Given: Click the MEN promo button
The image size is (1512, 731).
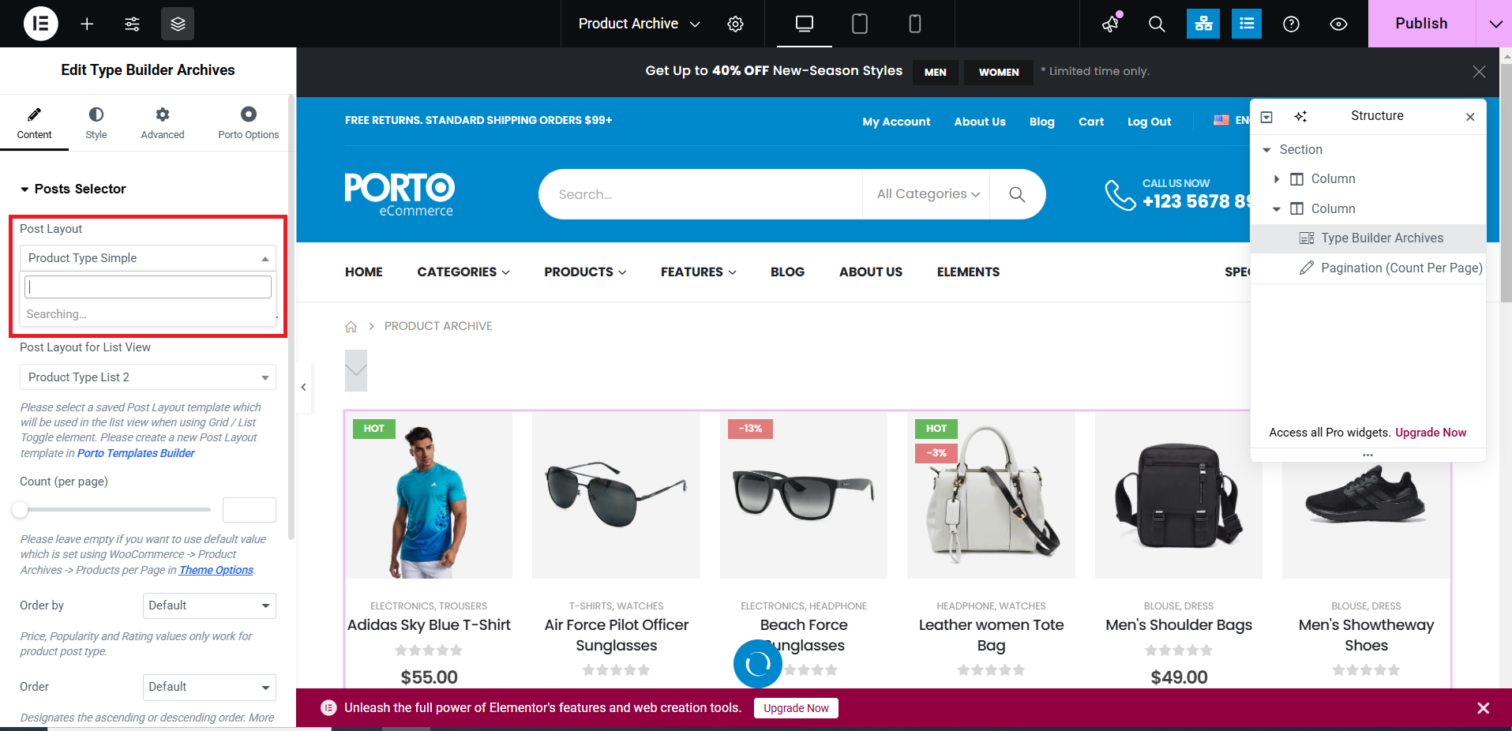Looking at the screenshot, I should tap(936, 72).
